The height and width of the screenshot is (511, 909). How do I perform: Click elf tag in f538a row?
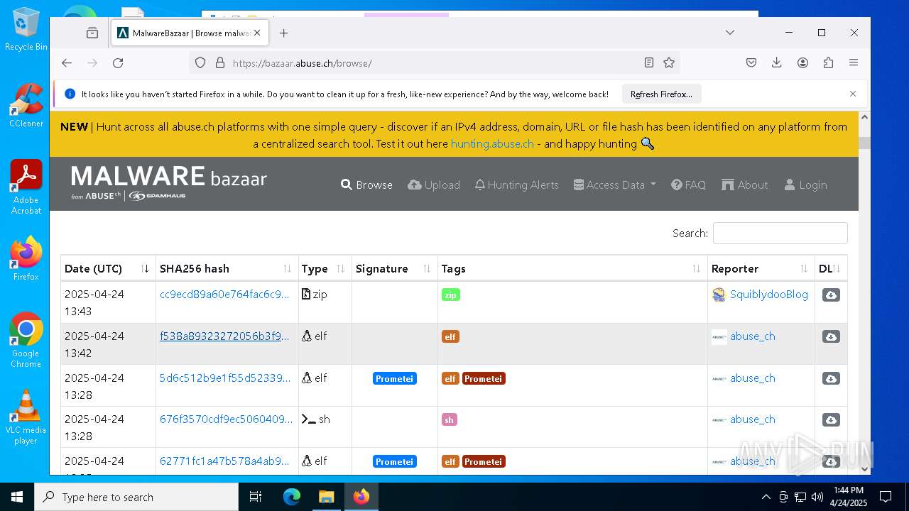(x=450, y=336)
